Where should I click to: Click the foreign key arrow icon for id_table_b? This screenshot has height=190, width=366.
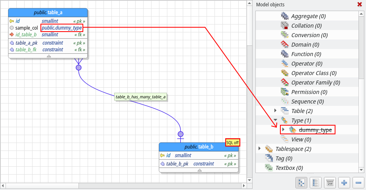(x=11, y=35)
